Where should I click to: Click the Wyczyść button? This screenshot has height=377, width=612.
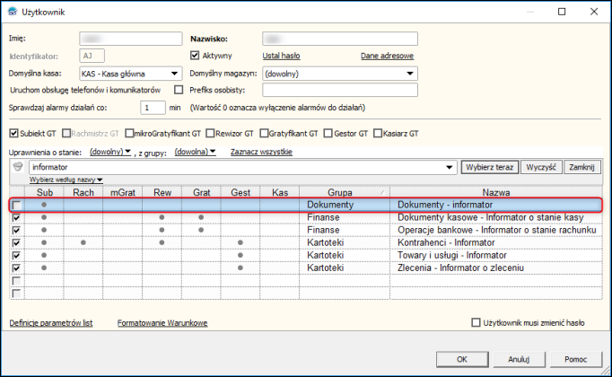pos(541,167)
